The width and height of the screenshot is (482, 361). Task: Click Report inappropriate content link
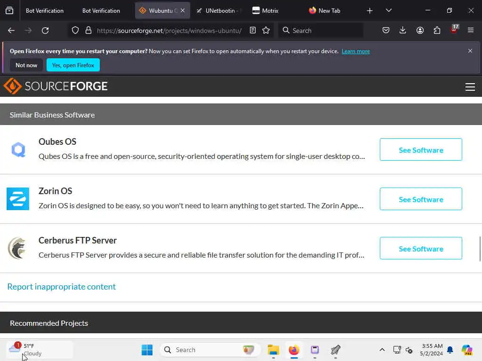click(62, 287)
